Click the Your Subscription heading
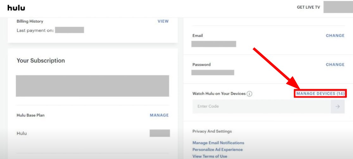This screenshot has height=159, width=353. (x=41, y=61)
